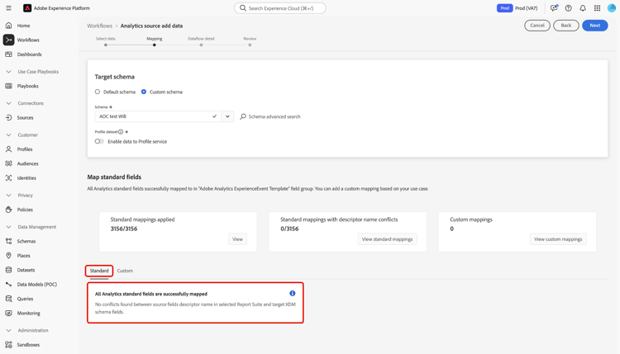Click View under Standard mappings applied
Screen dimensions: 620x354
click(x=237, y=239)
